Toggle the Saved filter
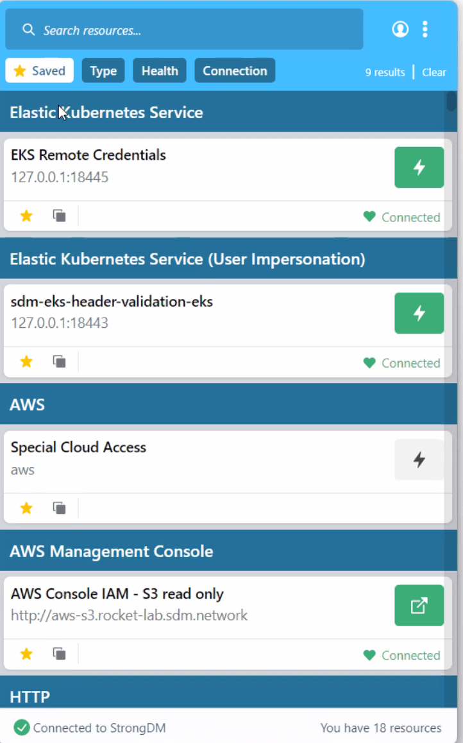Screen dimensions: 463x743 coord(39,71)
